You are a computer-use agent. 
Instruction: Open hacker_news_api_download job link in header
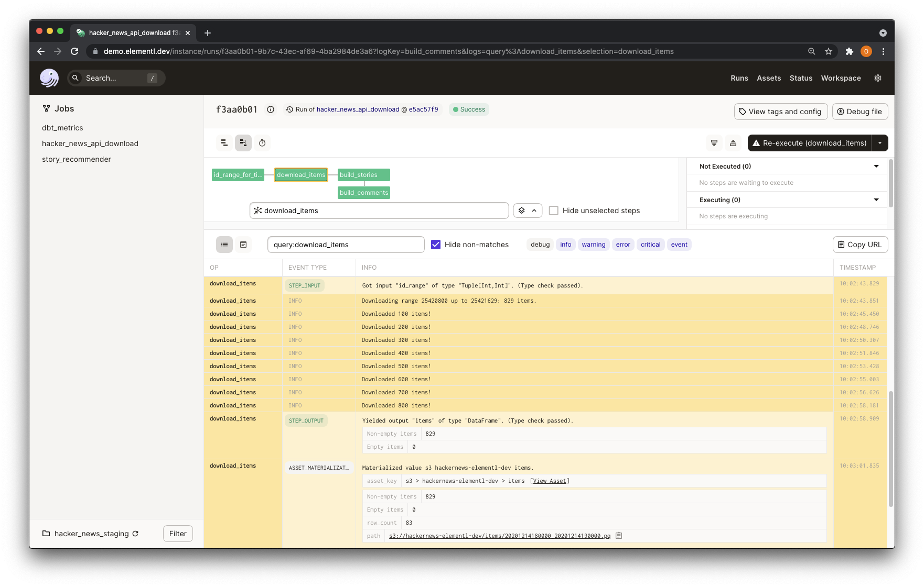coord(358,109)
